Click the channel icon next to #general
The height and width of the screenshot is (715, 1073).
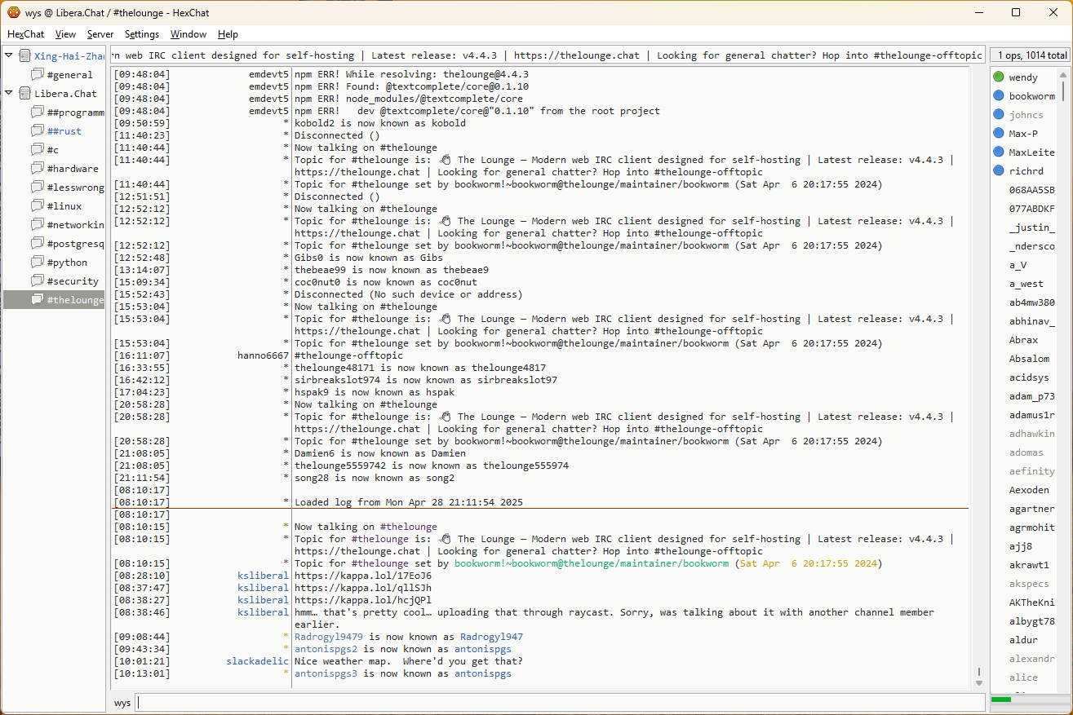(38, 75)
